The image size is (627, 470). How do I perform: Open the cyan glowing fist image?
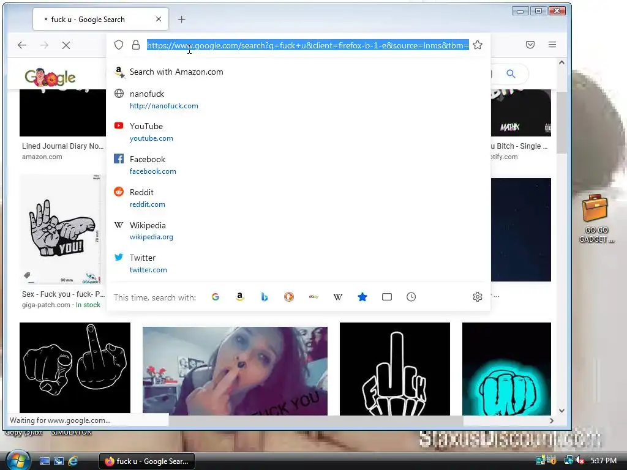coord(506,369)
